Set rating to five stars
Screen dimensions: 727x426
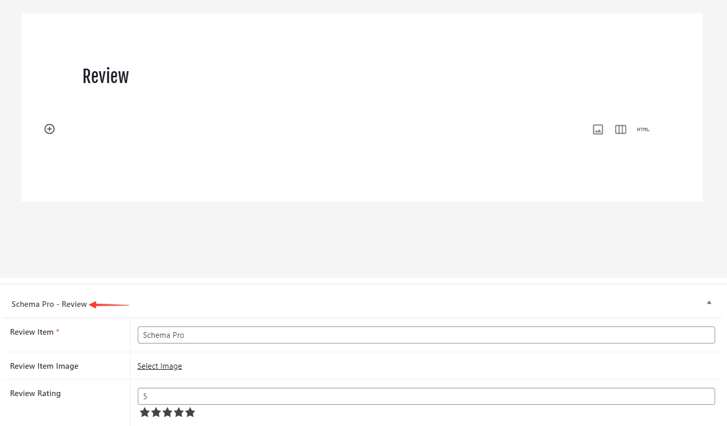click(x=190, y=413)
